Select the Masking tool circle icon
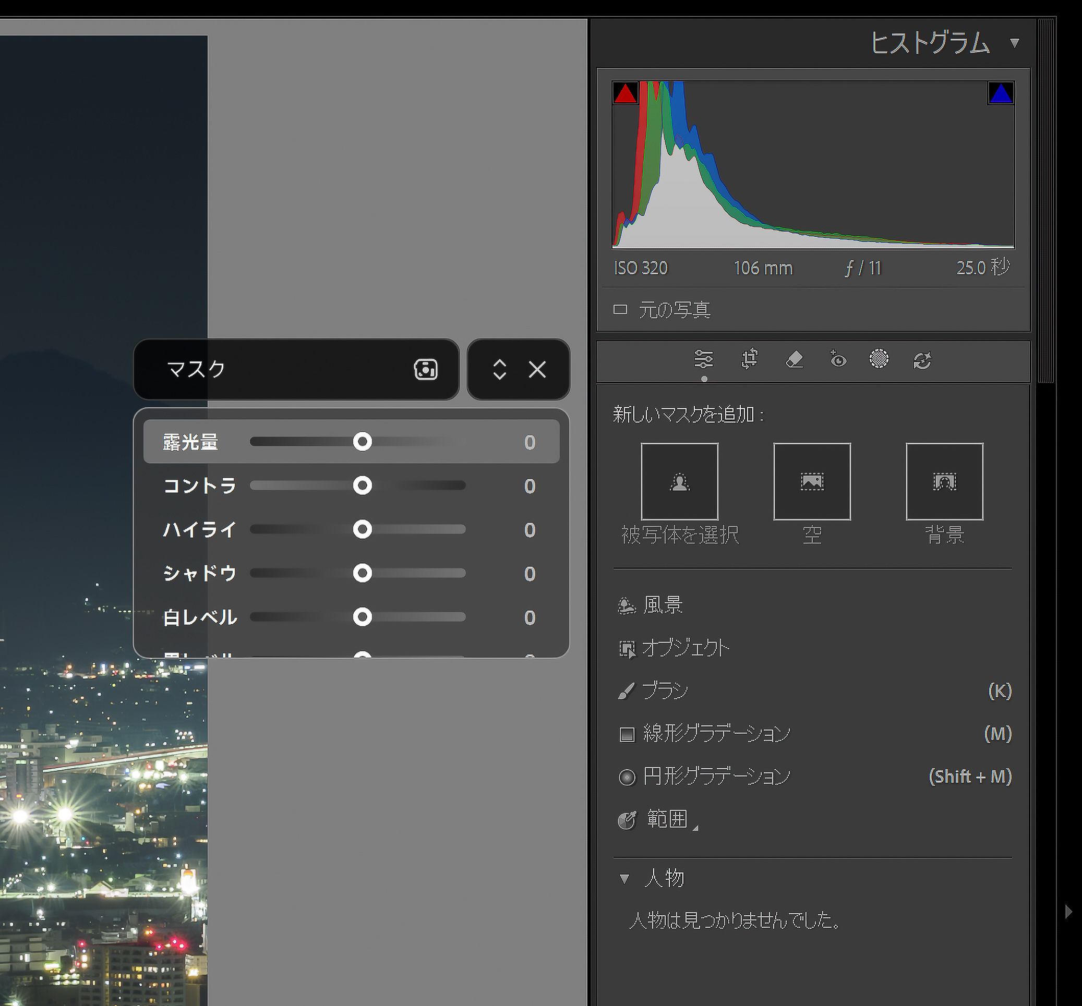The image size is (1082, 1006). (879, 359)
